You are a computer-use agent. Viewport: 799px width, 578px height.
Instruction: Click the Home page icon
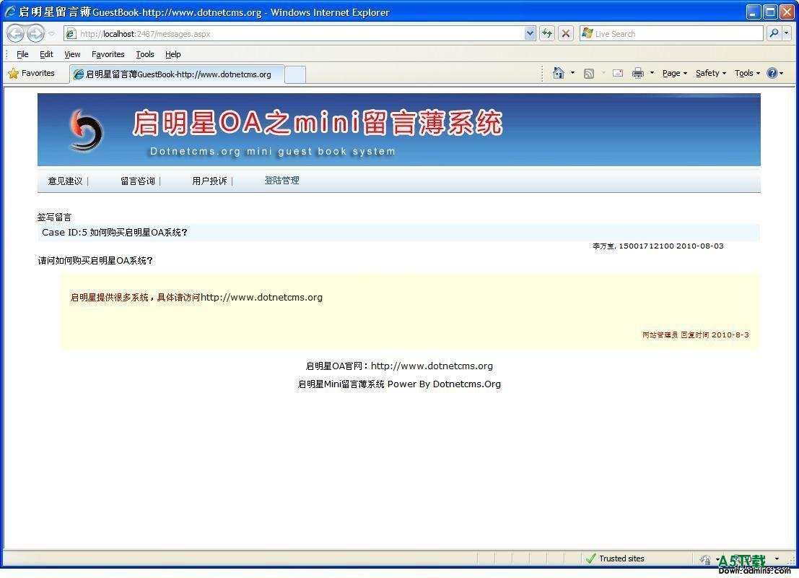(559, 74)
